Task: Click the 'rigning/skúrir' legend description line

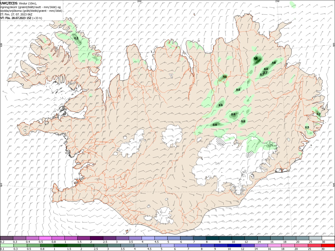Action: point(30,7)
